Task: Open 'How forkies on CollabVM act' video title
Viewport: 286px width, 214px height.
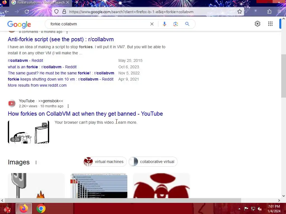Action: point(85,114)
